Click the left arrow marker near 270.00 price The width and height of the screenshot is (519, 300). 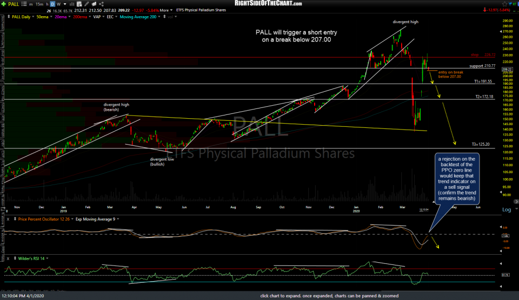[x=501, y=31]
